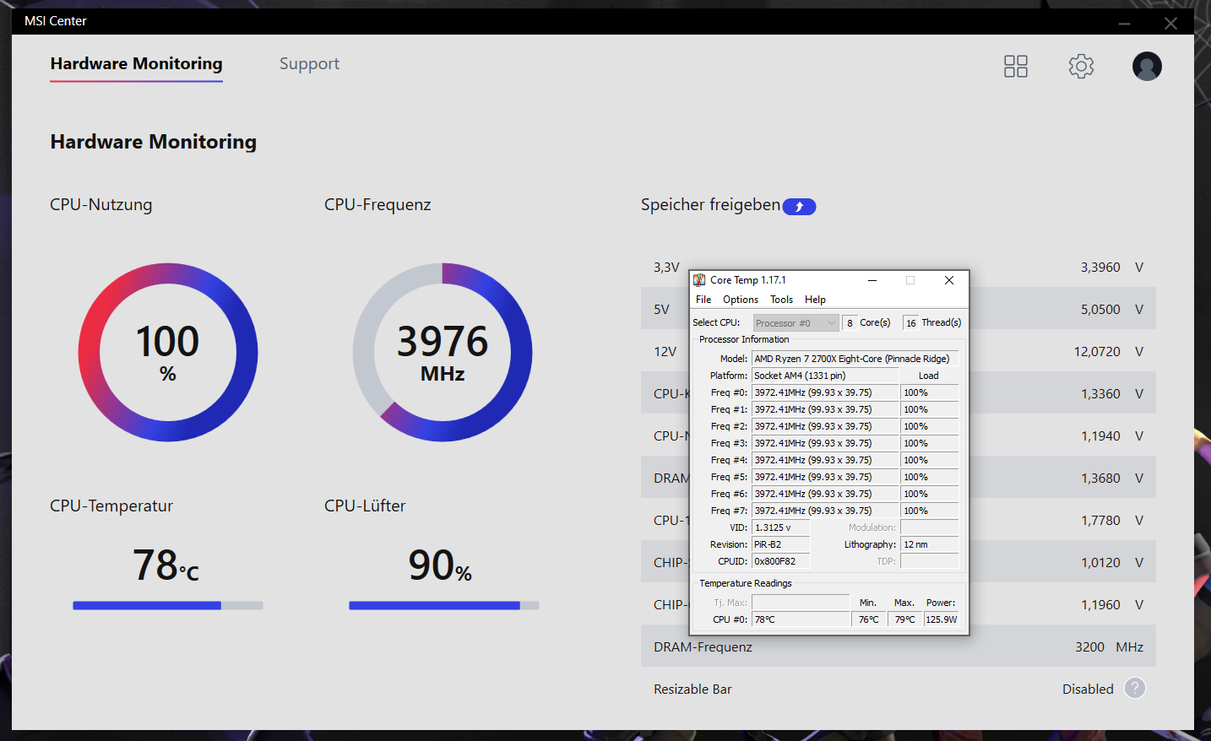The width and height of the screenshot is (1211, 741).
Task: Switch to the Hardware Monitoring tab
Action: pos(136,64)
